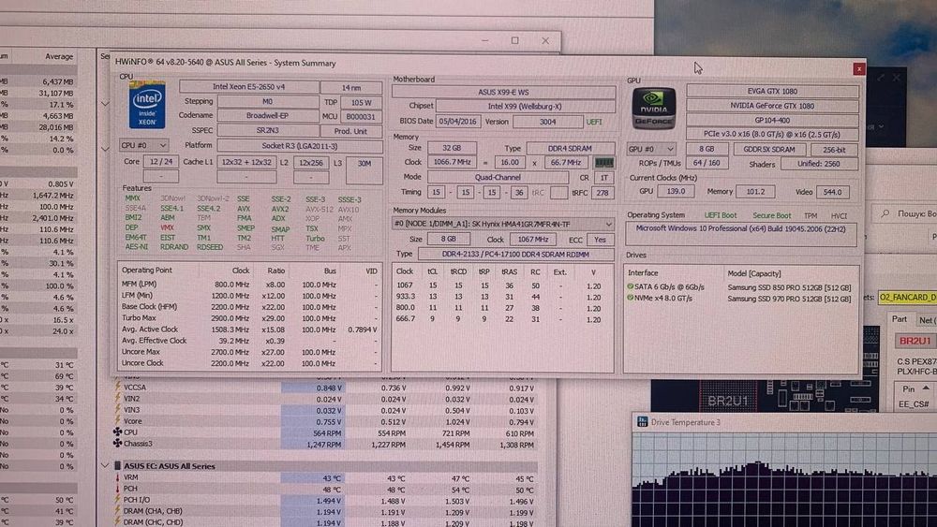Click the Socket R3 (LGA2011-3) platform field
Image resolution: width=937 pixels, height=527 pixels.
tap(300, 146)
